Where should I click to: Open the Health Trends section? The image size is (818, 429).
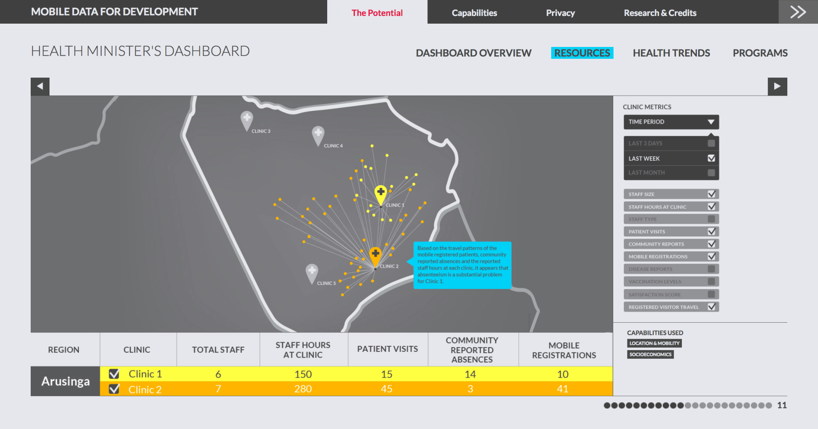pyautogui.click(x=671, y=53)
